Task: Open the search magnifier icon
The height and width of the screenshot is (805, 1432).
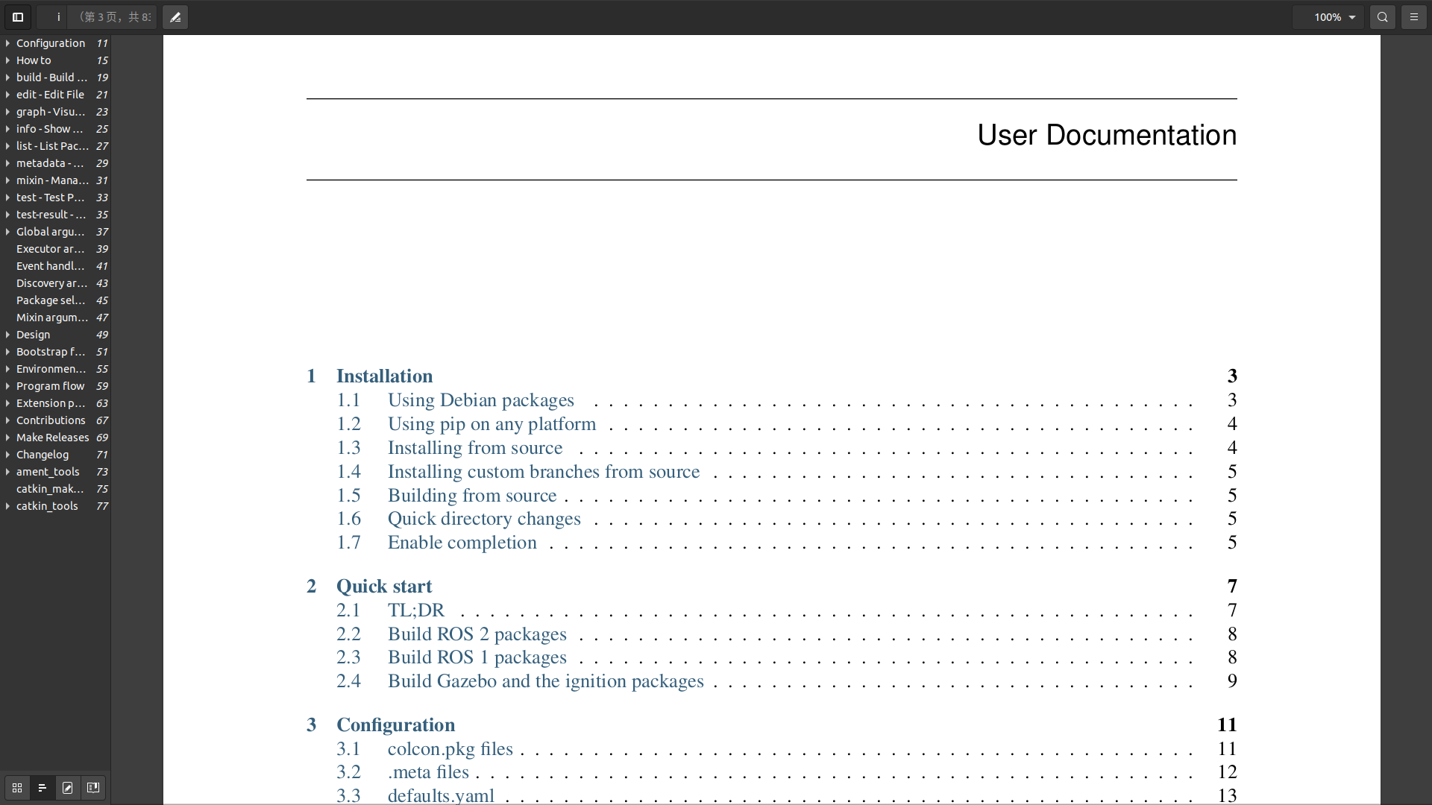Action: (x=1383, y=17)
